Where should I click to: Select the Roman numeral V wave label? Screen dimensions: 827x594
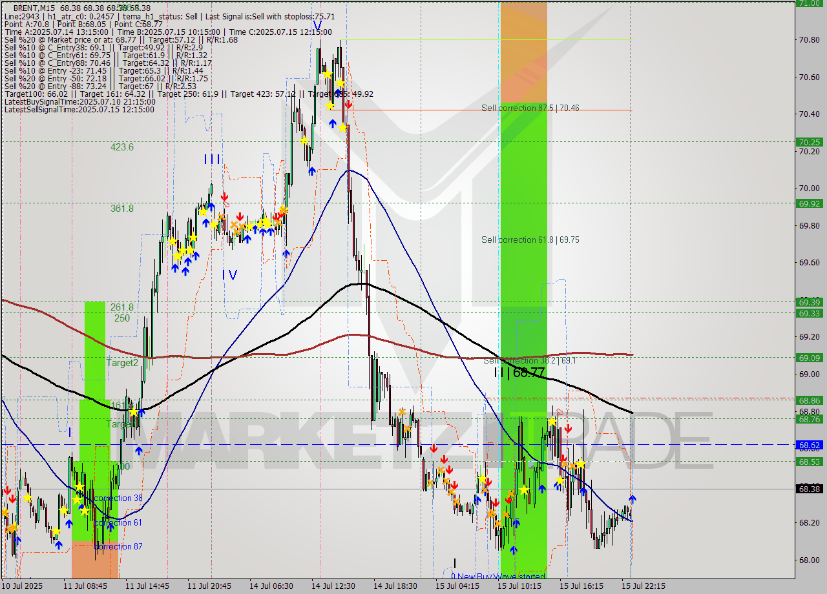coord(317,26)
